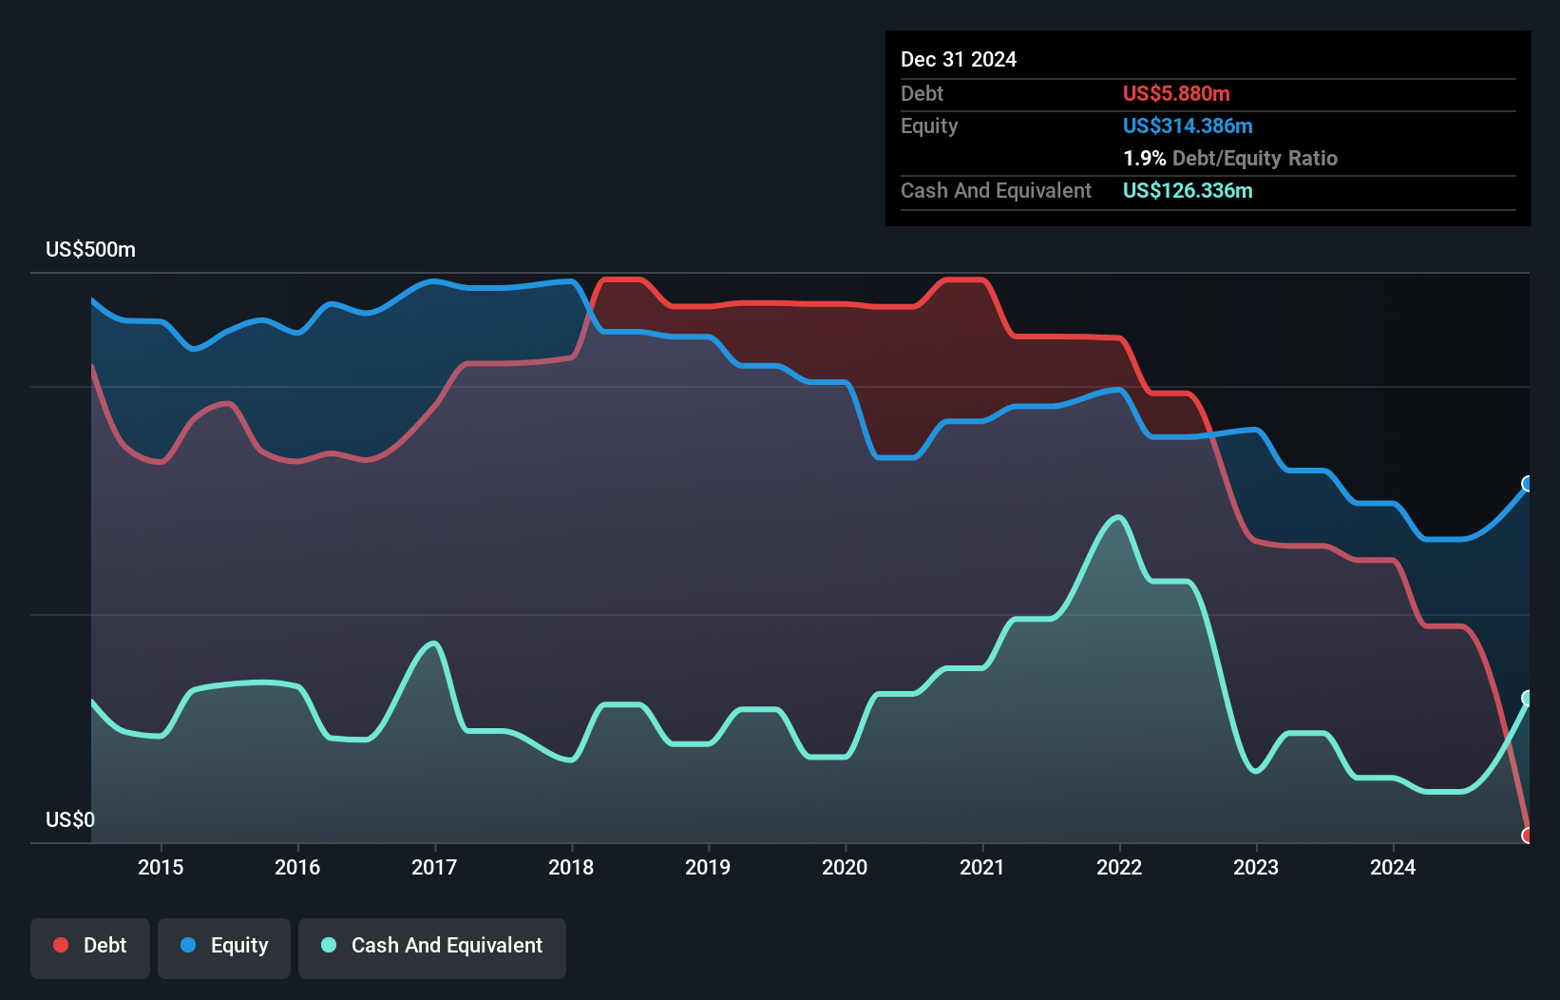Click the 2022 x-axis label
The image size is (1560, 1000).
(1119, 867)
